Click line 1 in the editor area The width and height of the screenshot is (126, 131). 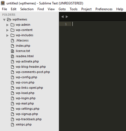(92, 24)
